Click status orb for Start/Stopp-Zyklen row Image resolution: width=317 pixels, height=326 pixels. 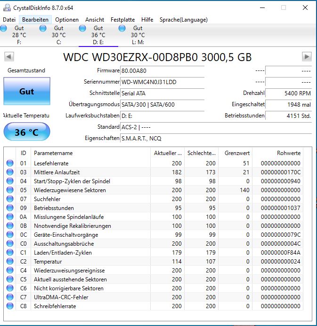pos(10,181)
